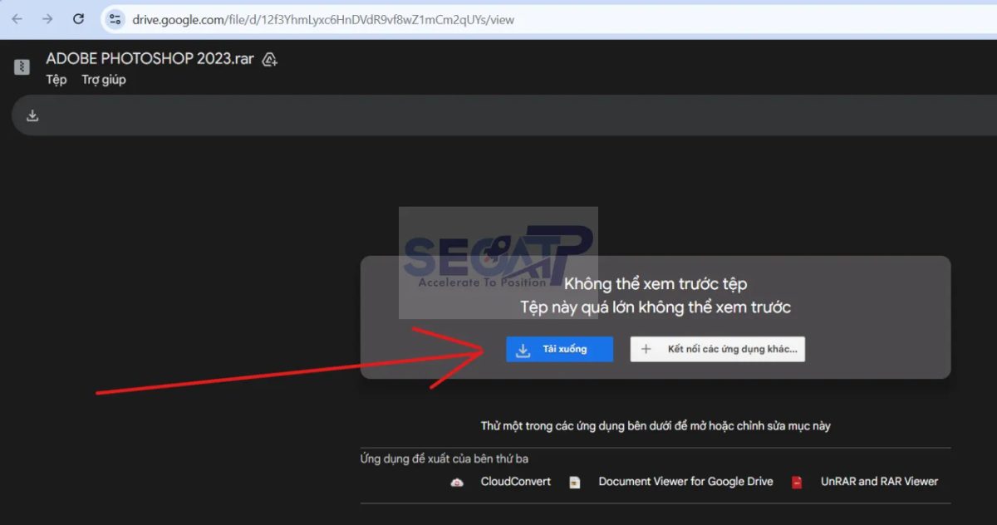Click add shortcut to Drive icon
This screenshot has width=997, height=525.
click(x=269, y=60)
